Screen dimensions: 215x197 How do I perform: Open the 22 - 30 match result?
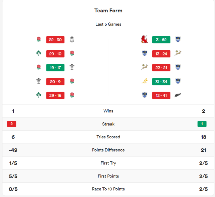click(x=55, y=40)
